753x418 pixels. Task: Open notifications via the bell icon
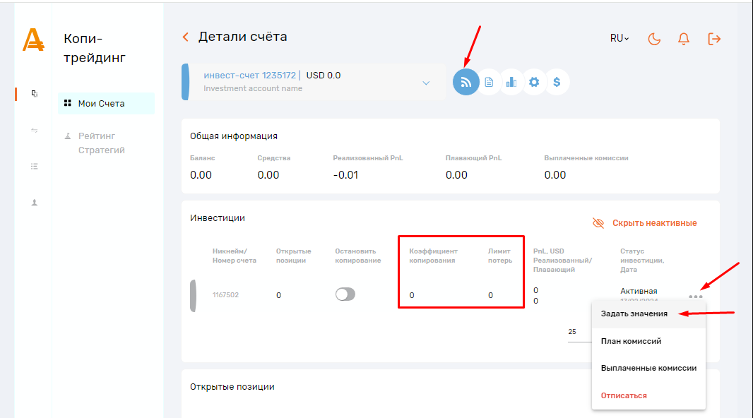pyautogui.click(x=683, y=40)
